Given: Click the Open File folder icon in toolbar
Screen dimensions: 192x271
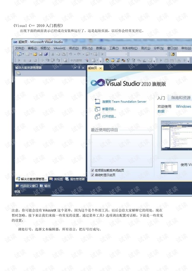Looking at the screenshot, I should pyautogui.click(x=35, y=54).
